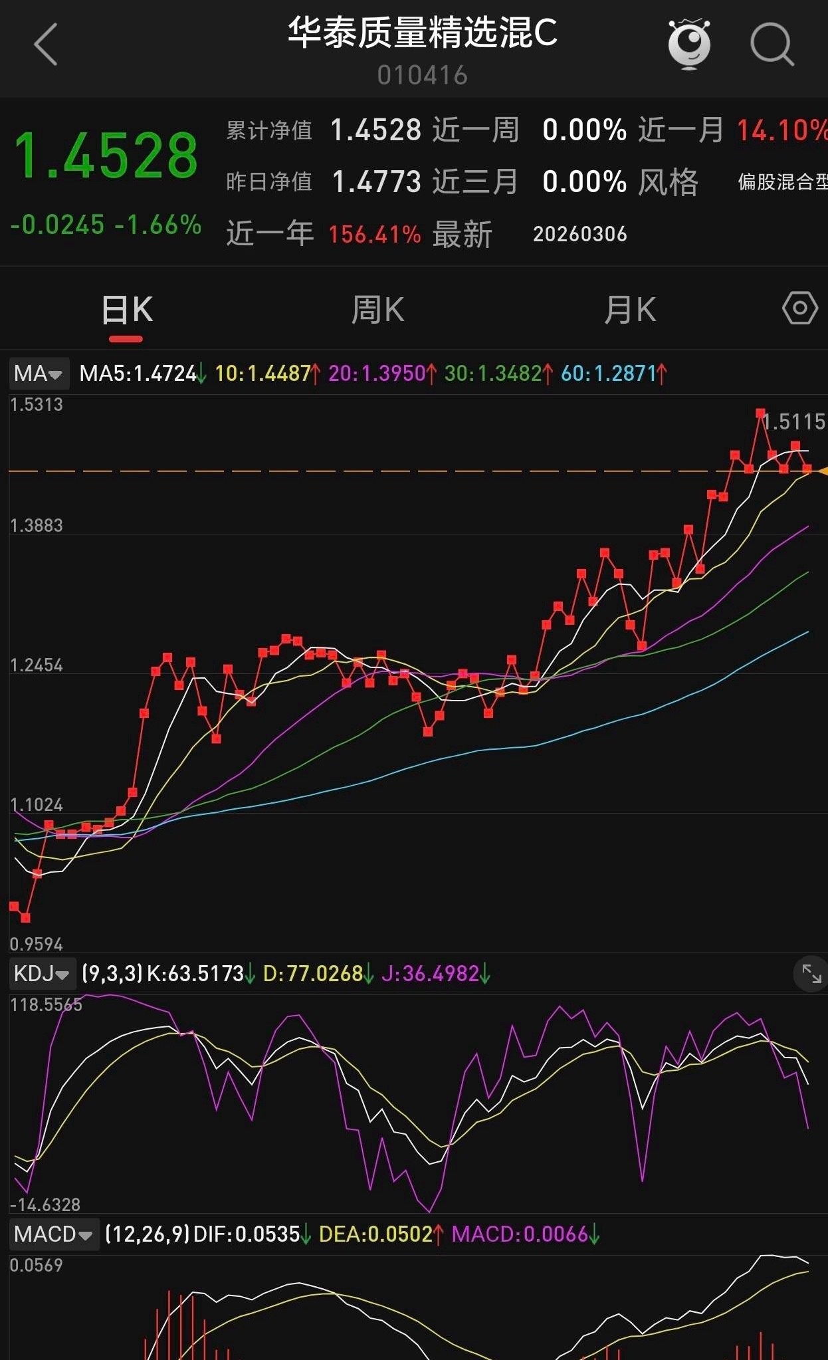Tap the MA60 value 1.2871

(x=609, y=374)
